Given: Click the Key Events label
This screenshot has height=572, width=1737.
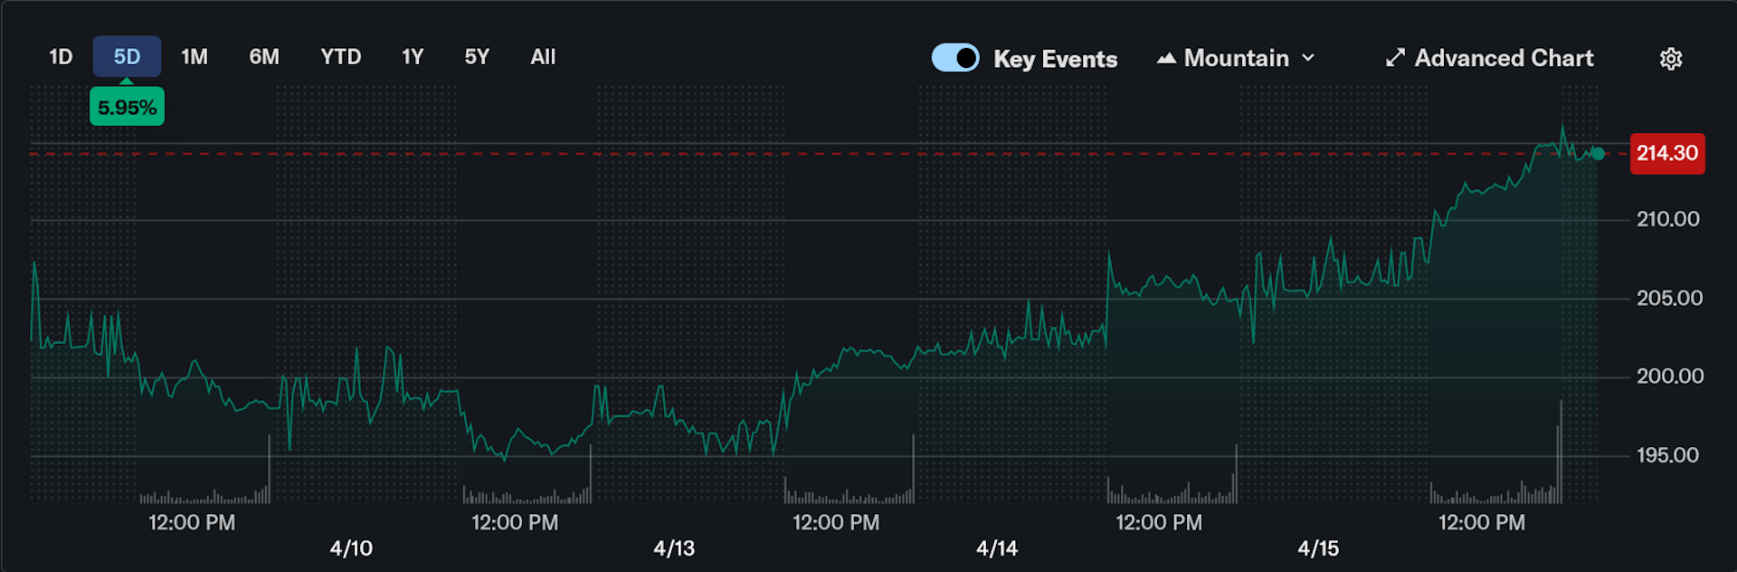Looking at the screenshot, I should pos(1055,59).
